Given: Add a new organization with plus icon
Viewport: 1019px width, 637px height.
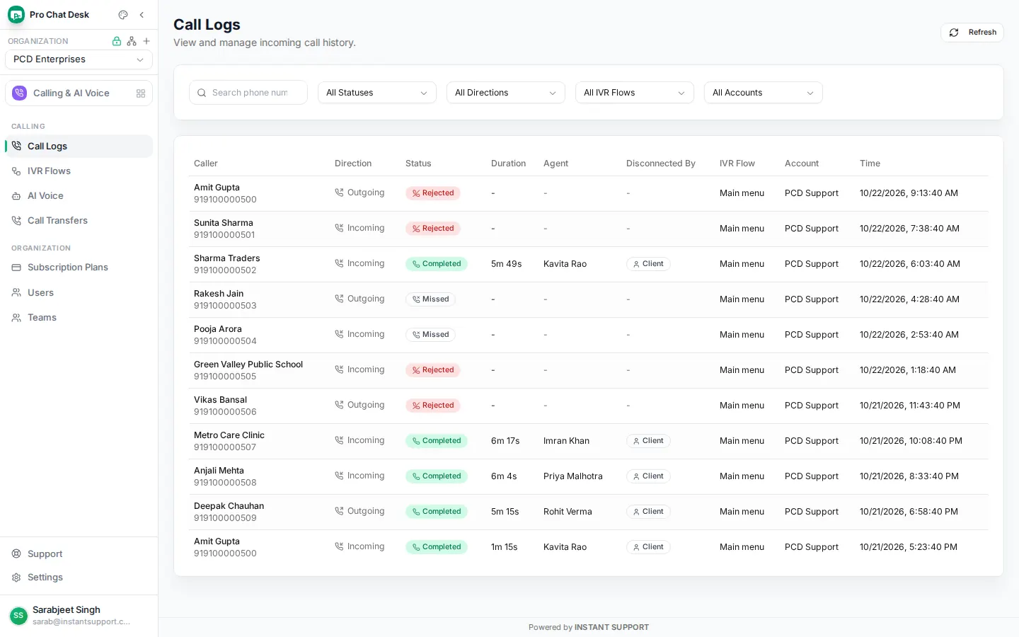Looking at the screenshot, I should pos(146,41).
